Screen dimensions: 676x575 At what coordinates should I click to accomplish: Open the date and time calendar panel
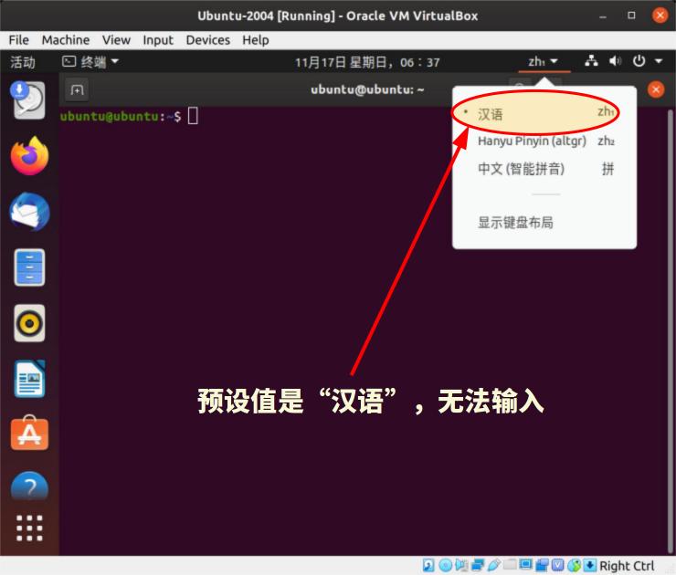coord(367,62)
